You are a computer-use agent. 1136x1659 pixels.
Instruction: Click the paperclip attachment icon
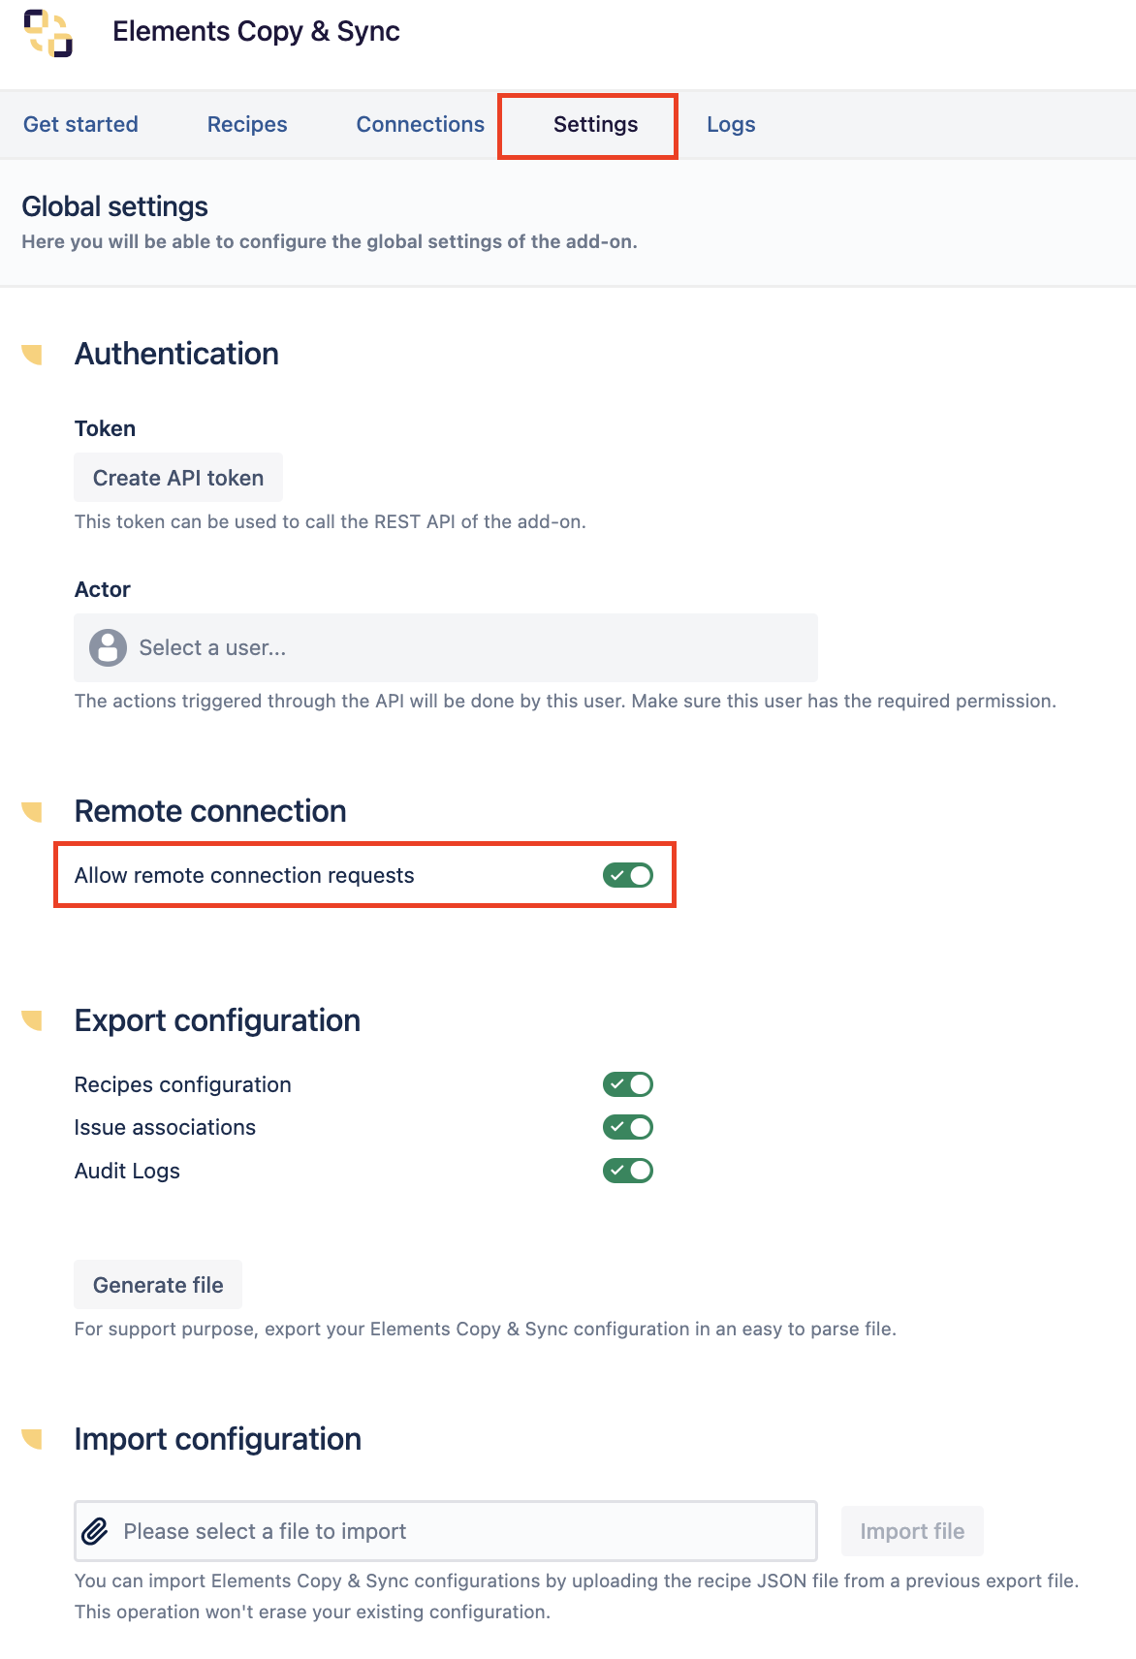pos(95,1531)
